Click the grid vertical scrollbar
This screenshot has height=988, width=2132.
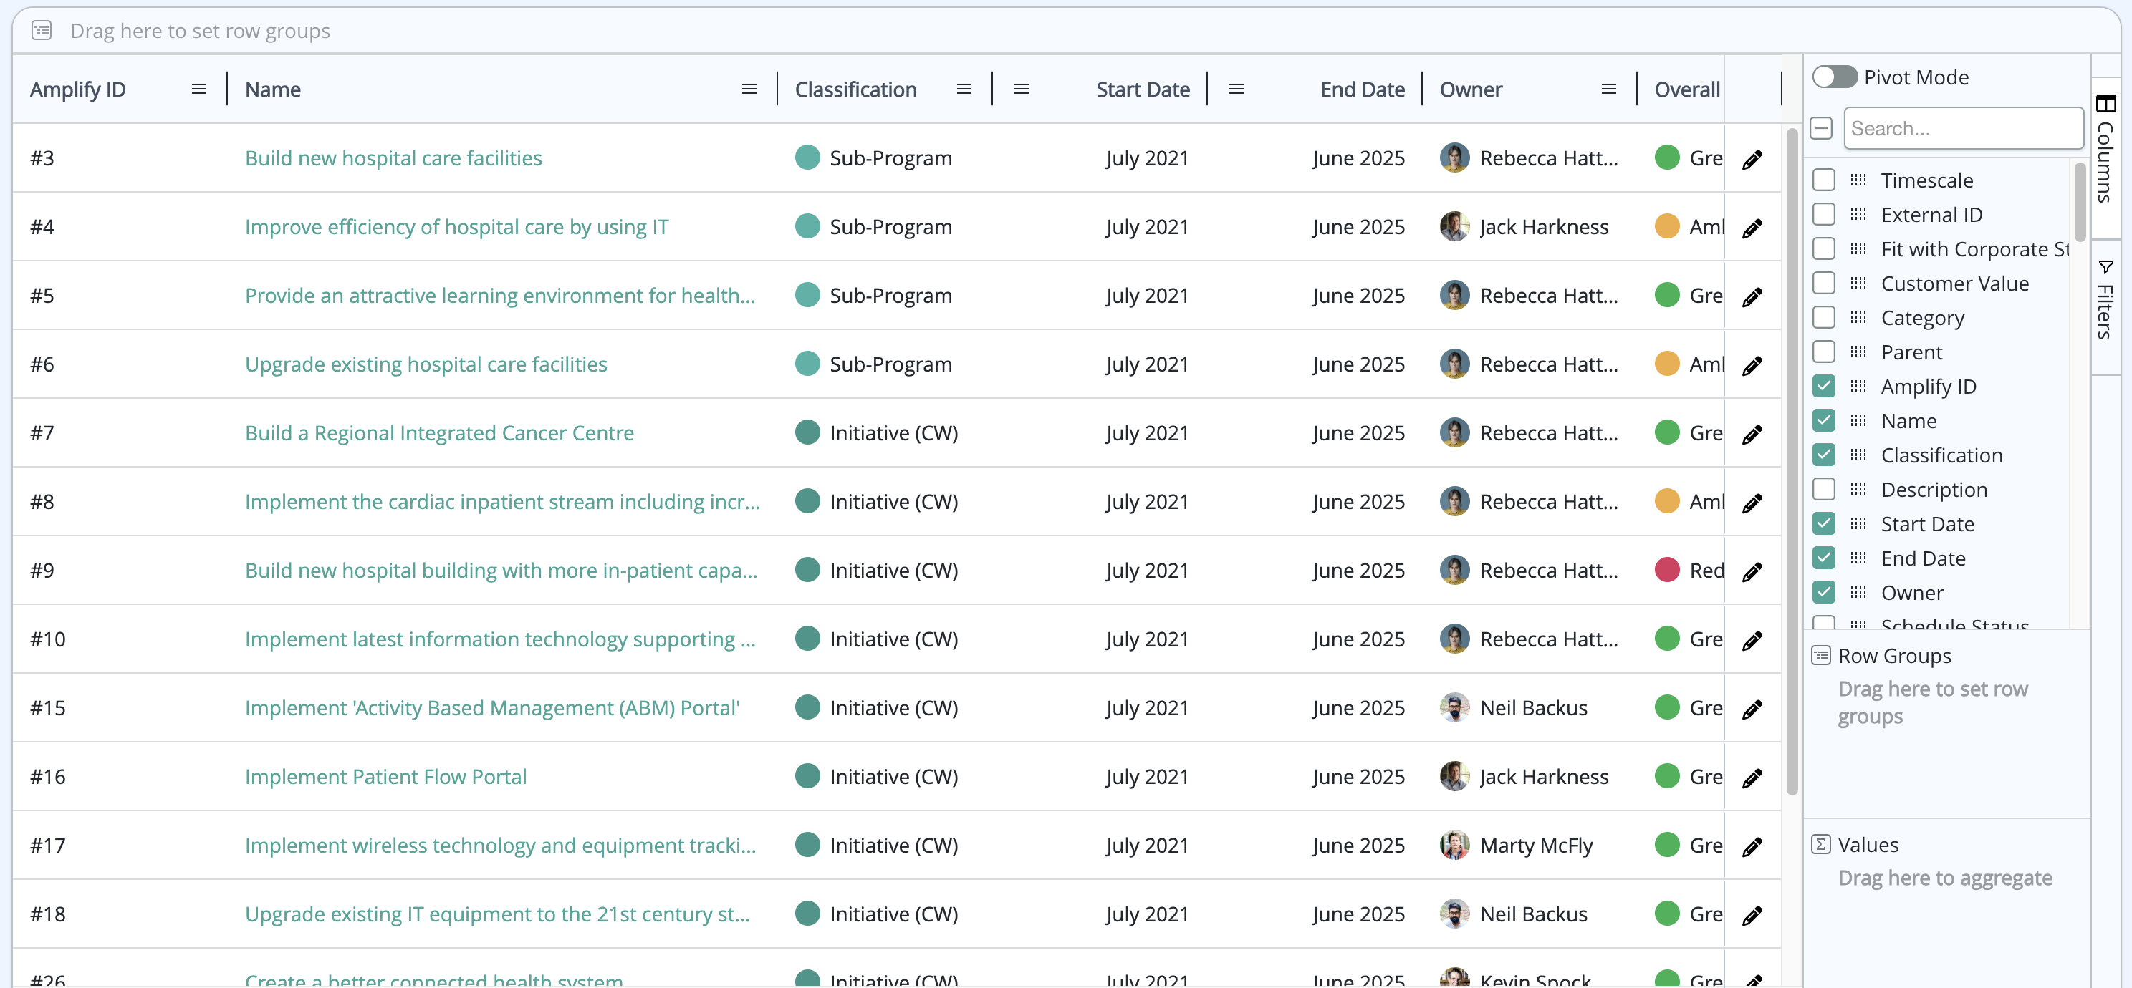[1792, 460]
